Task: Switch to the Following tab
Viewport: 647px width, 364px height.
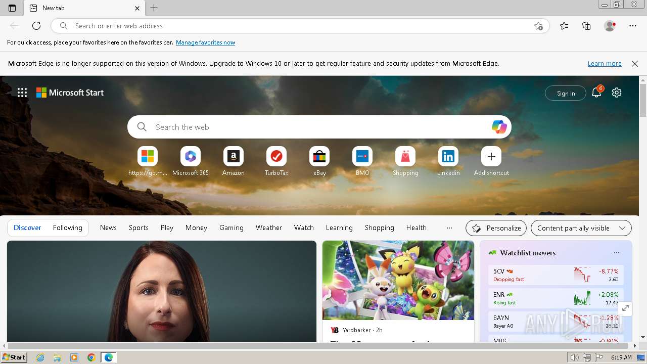Action: tap(67, 228)
